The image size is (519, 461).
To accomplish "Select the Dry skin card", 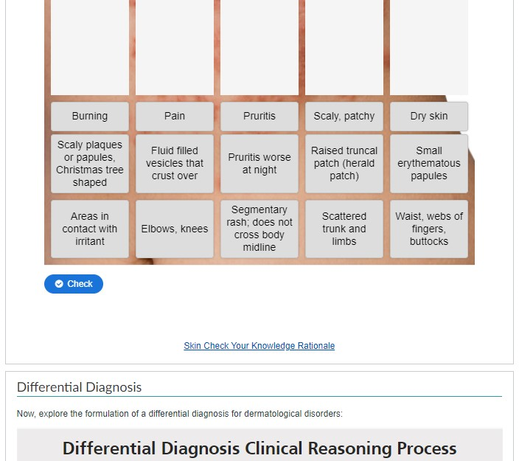I will point(428,117).
